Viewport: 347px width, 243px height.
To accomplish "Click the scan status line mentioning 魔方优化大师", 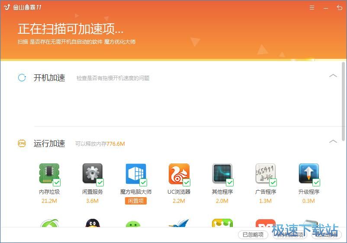I will click(x=77, y=42).
